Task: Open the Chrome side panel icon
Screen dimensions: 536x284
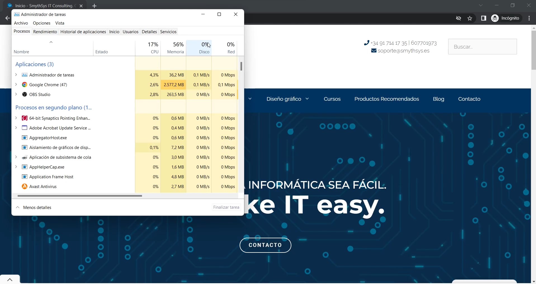Action: pos(484,18)
